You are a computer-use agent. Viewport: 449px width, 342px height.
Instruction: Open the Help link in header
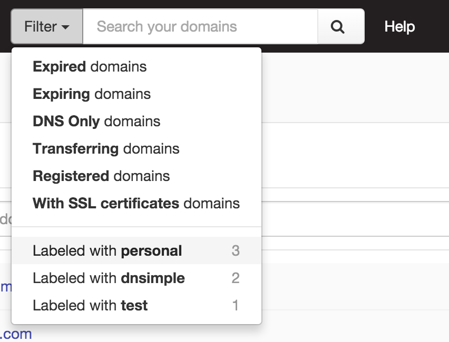399,26
